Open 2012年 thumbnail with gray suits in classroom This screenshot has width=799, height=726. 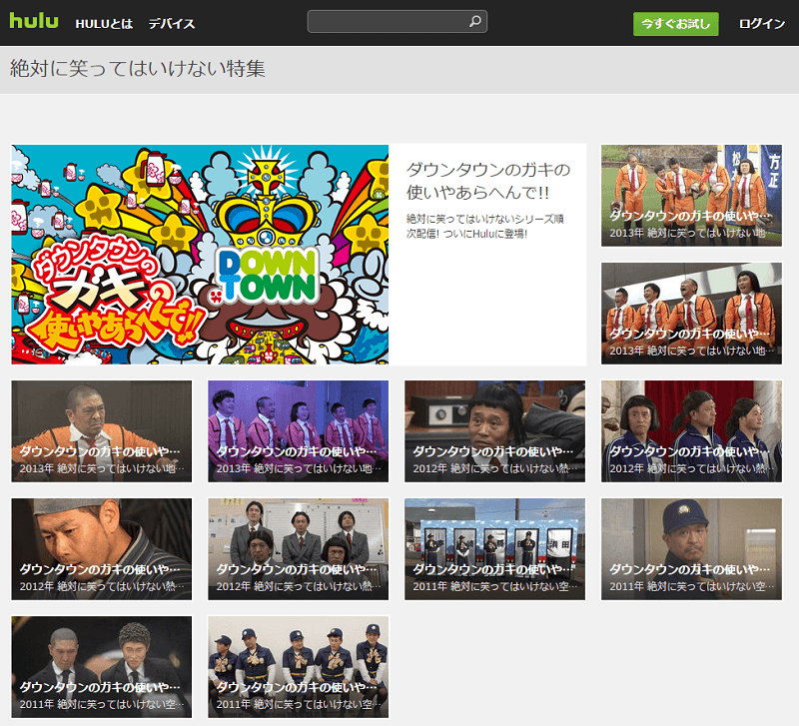coord(298,549)
